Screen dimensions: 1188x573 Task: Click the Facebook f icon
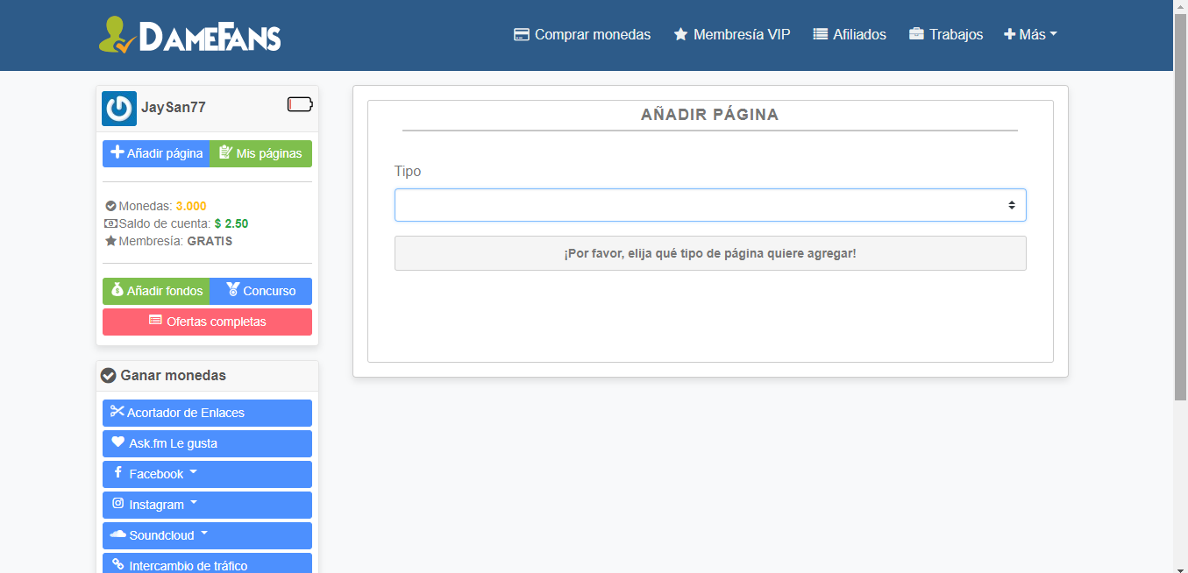(118, 473)
